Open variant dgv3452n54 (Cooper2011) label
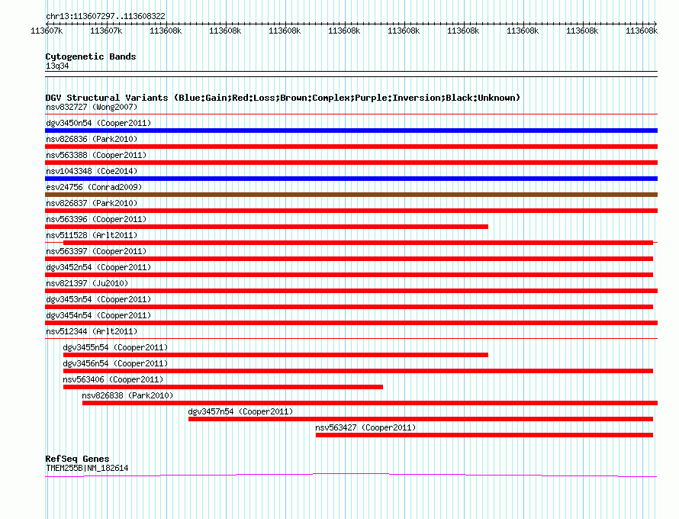 tap(98, 267)
